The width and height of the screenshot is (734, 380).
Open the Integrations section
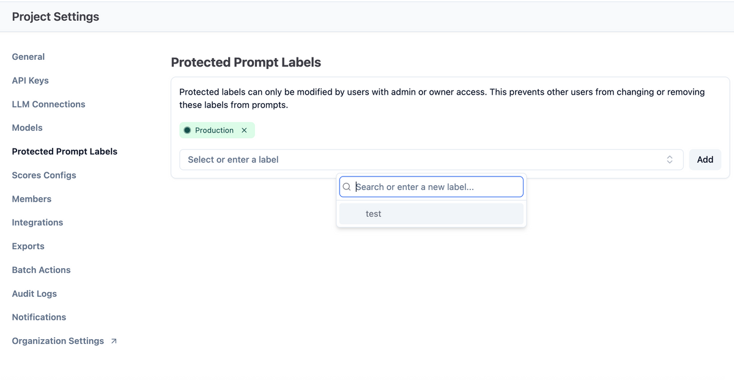(37, 222)
